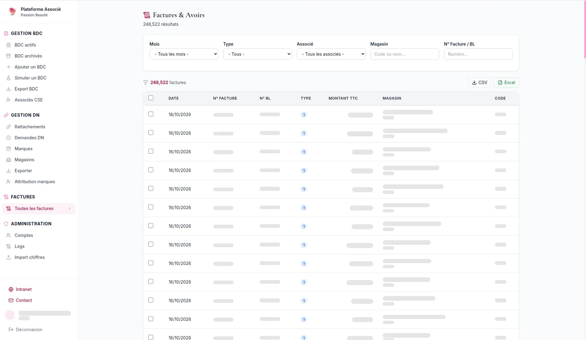
Task: Click the Magasin code or name field
Action: (405, 54)
